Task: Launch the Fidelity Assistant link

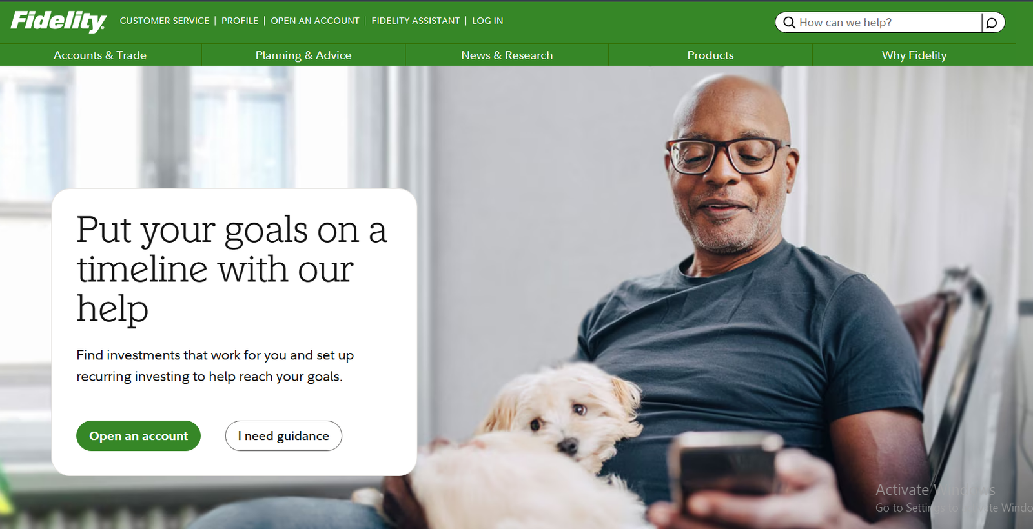Action: click(416, 21)
